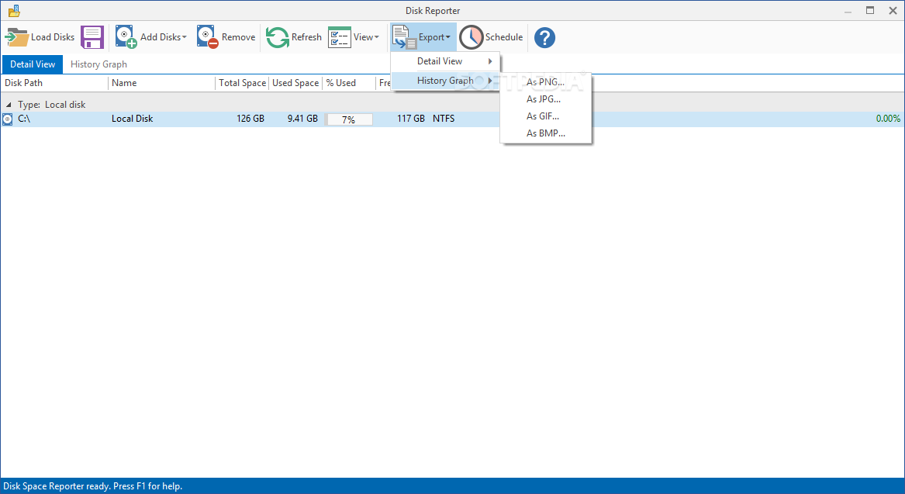Click the green Refresh arrows icon
The height and width of the screenshot is (494, 905).
277,37
